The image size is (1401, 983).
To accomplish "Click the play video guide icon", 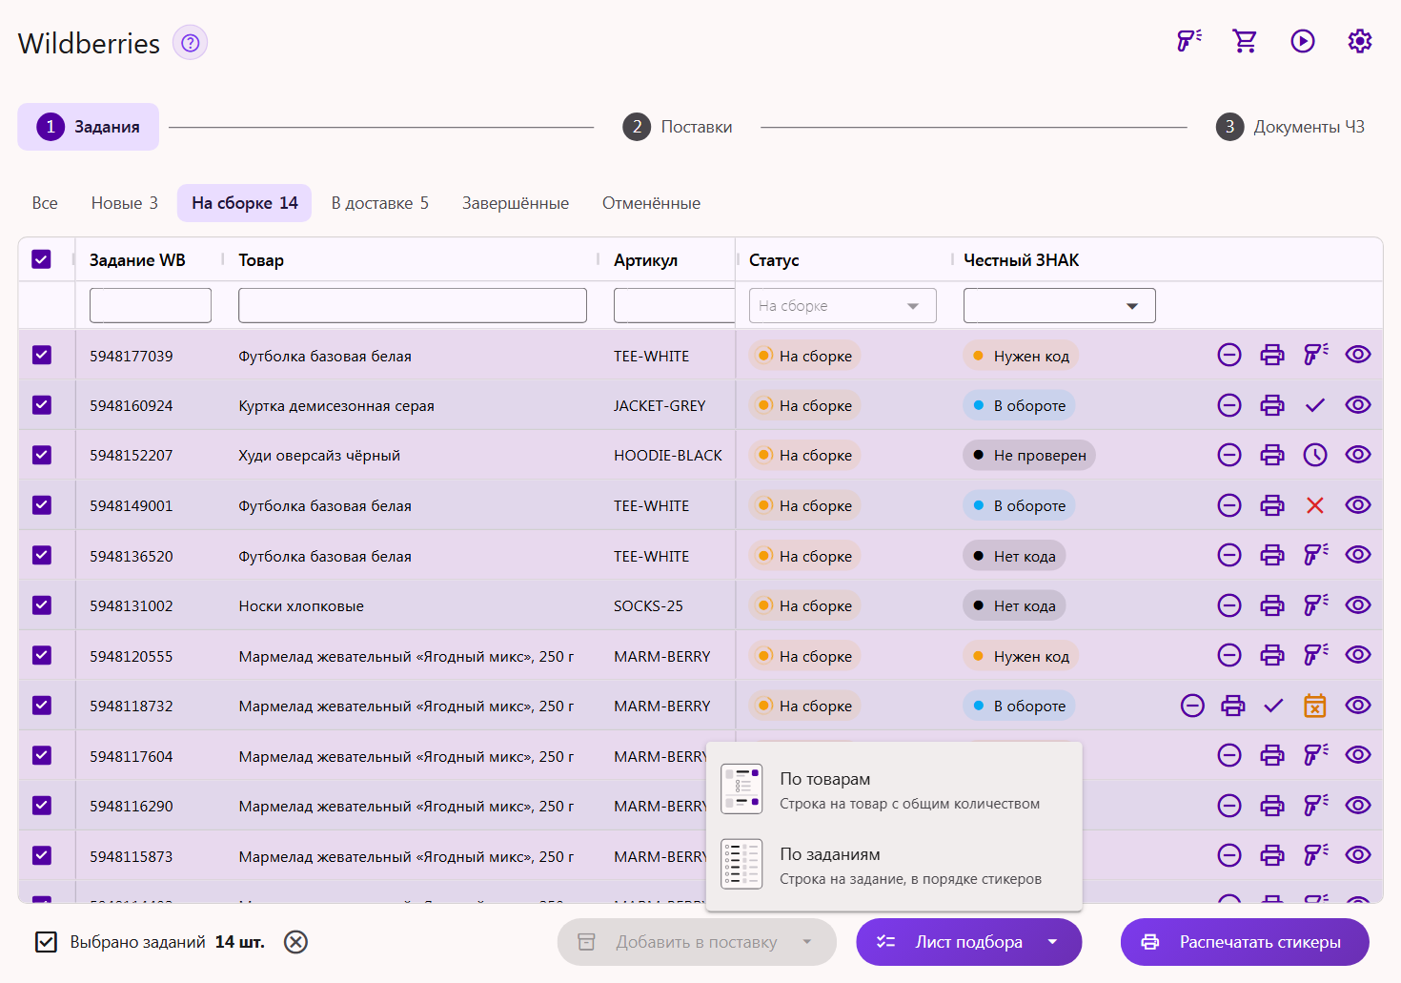I will coord(1303,41).
